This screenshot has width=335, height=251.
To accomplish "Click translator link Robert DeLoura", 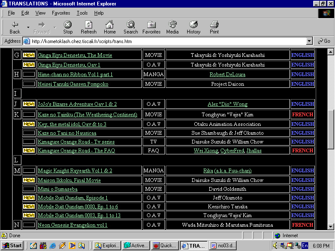I will coord(227,74).
